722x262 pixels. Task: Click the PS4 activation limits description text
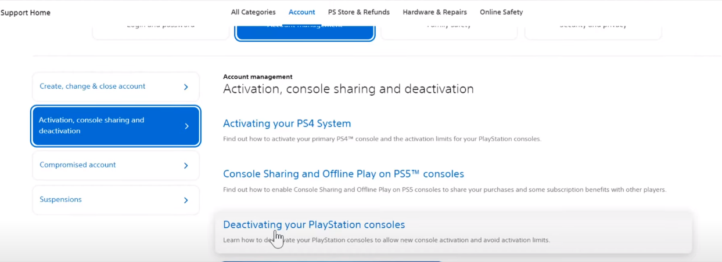pyautogui.click(x=382, y=139)
